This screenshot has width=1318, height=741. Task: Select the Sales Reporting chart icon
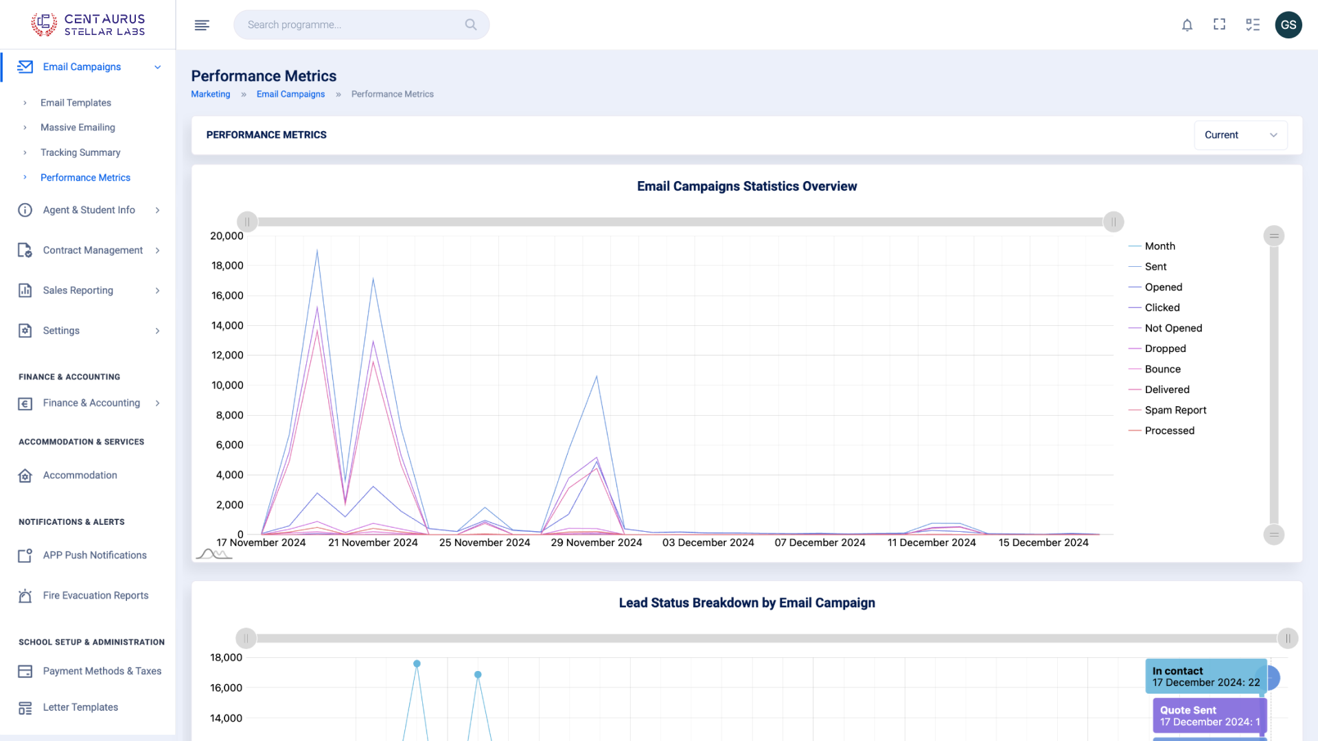click(x=25, y=290)
